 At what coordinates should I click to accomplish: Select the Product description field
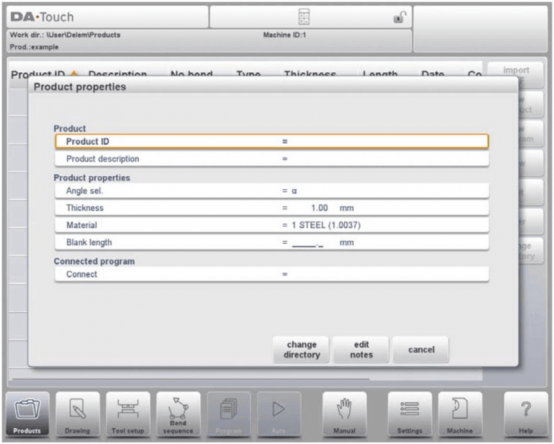click(x=272, y=159)
